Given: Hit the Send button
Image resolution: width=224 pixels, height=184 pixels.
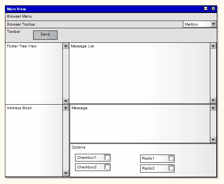Looking at the screenshot, I should (x=45, y=35).
